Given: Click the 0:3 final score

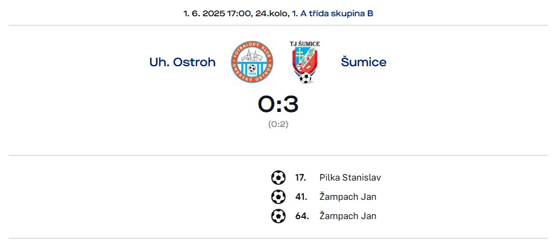Looking at the screenshot, I should [x=278, y=104].
